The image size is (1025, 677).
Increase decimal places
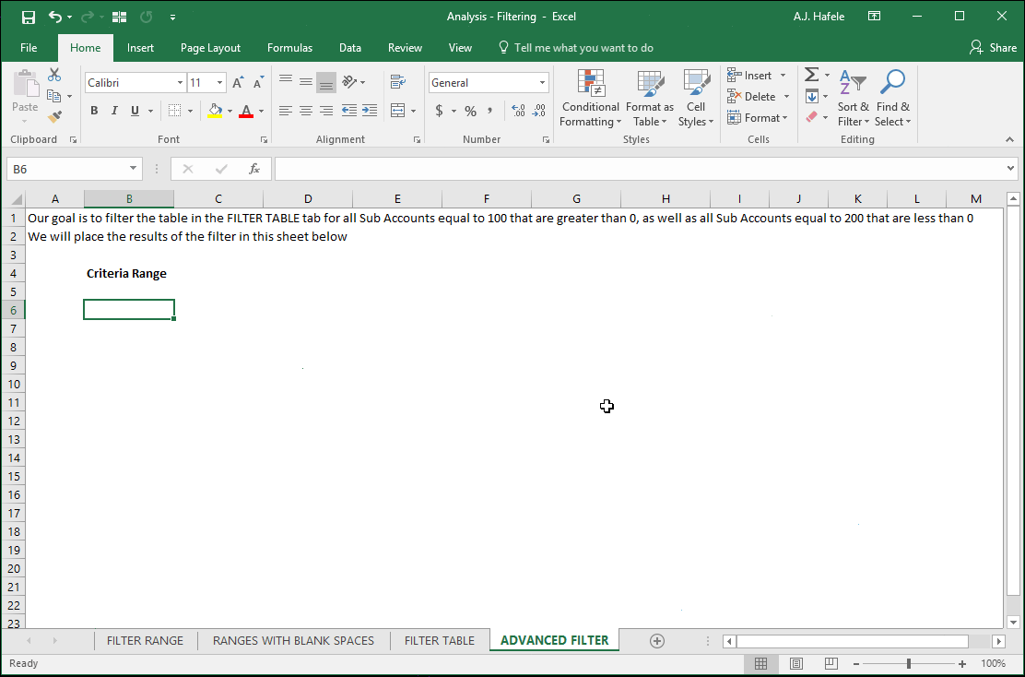point(518,111)
